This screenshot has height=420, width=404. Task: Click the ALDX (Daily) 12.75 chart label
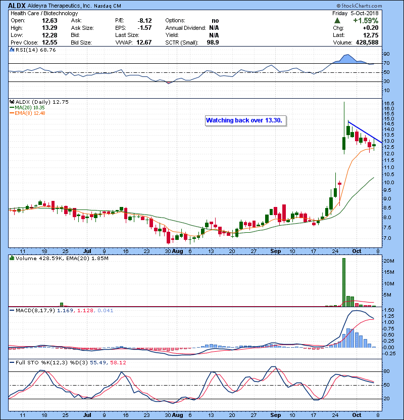[42, 102]
